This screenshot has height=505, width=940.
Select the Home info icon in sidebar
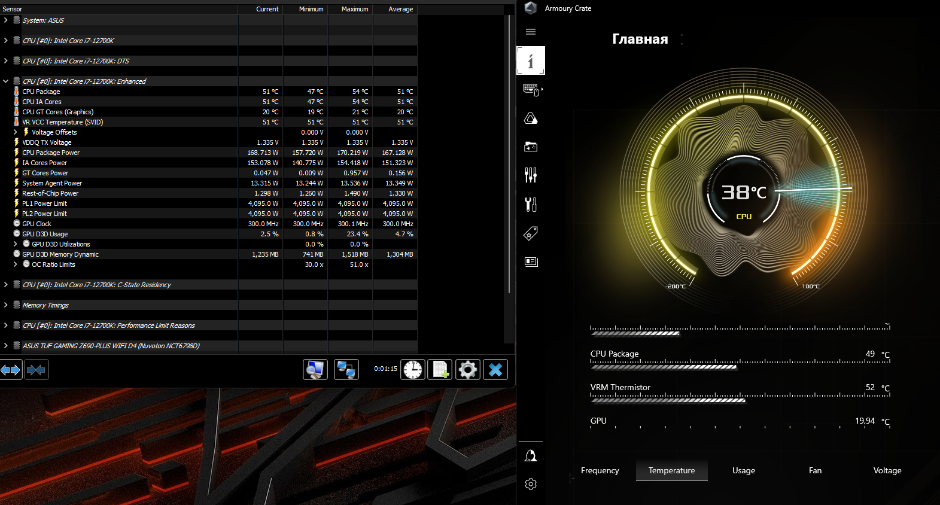531,60
